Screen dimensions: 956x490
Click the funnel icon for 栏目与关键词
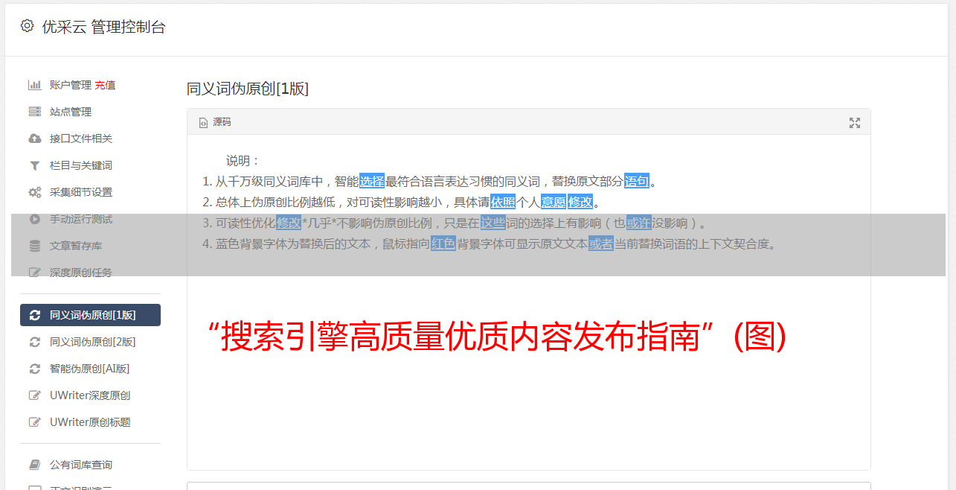pyautogui.click(x=34, y=165)
